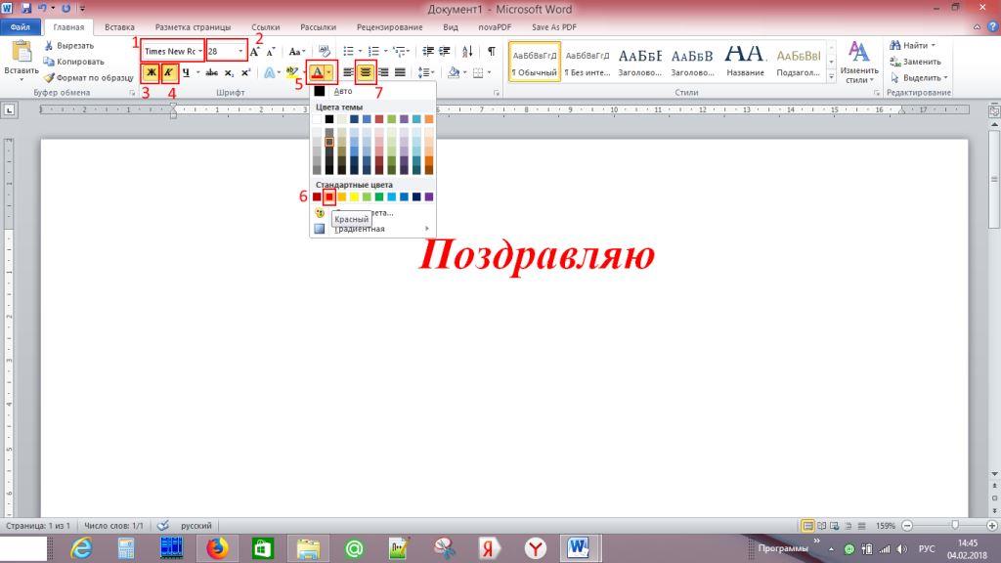Toggle Strikethrough (abc) formatting

pyautogui.click(x=212, y=72)
